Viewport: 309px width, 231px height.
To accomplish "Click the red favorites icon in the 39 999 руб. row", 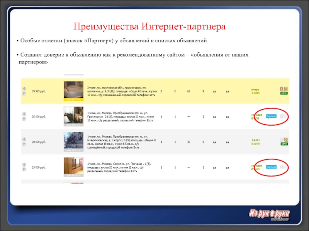I will click(x=282, y=89).
